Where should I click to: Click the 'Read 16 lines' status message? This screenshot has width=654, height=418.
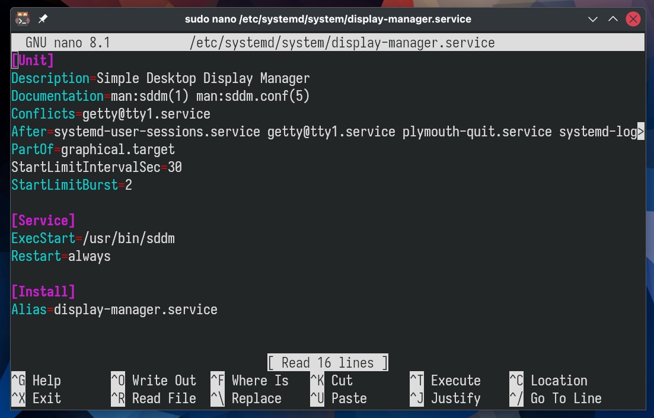click(x=328, y=362)
